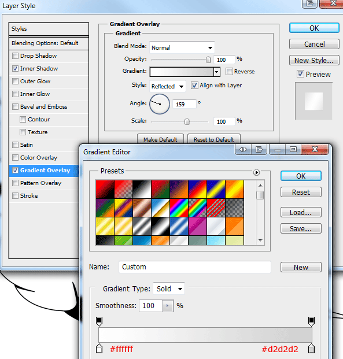Select the right black opacity stop
Image resolution: width=343 pixels, height=359 pixels.
tap(311, 321)
